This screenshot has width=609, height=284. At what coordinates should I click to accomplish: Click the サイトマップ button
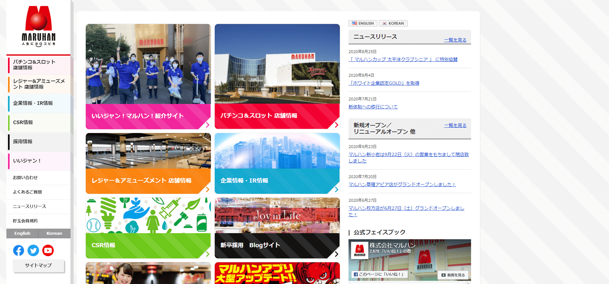(x=38, y=265)
